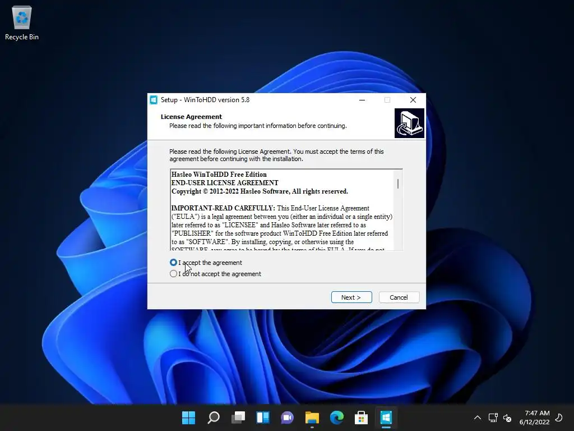This screenshot has height=431, width=574.
Task: Click the muted volume tray icon
Action: pyautogui.click(x=507, y=418)
